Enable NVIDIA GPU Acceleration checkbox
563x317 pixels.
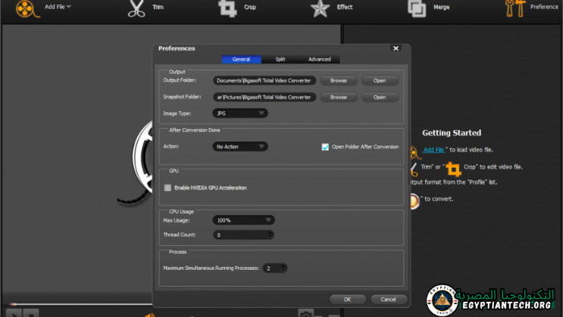pos(167,187)
